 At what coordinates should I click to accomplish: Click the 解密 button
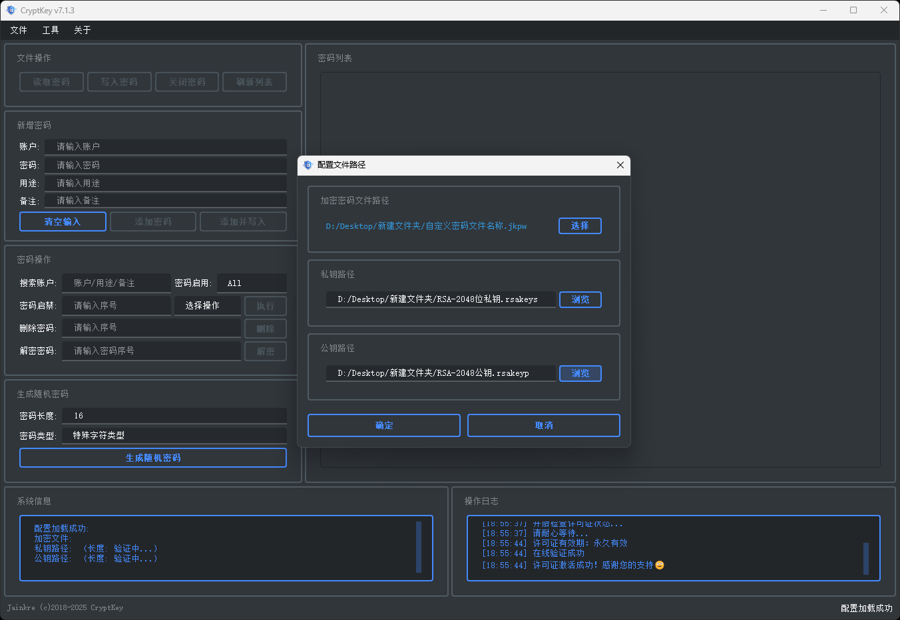[x=266, y=351]
